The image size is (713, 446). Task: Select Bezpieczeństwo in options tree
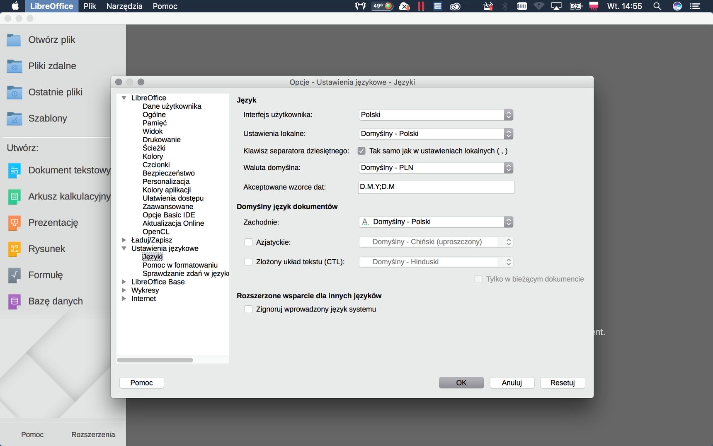(169, 173)
